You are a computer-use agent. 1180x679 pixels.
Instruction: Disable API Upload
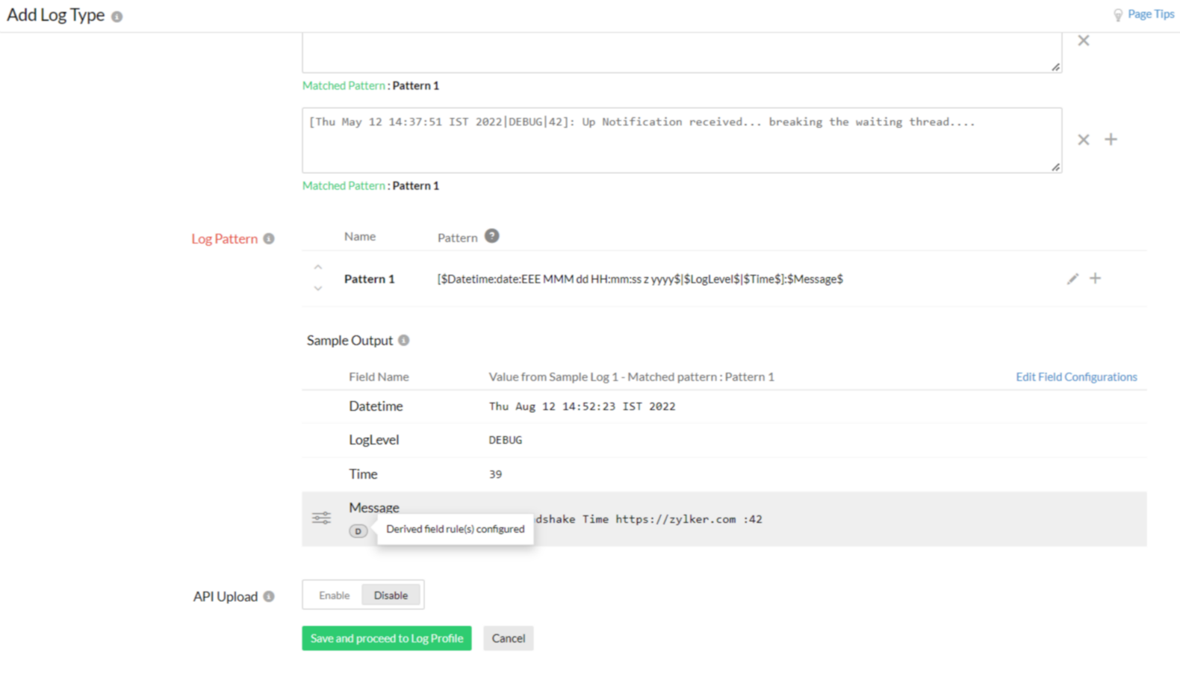click(391, 595)
